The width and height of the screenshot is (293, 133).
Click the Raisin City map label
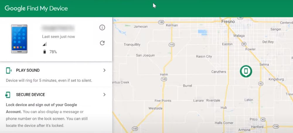(204, 56)
